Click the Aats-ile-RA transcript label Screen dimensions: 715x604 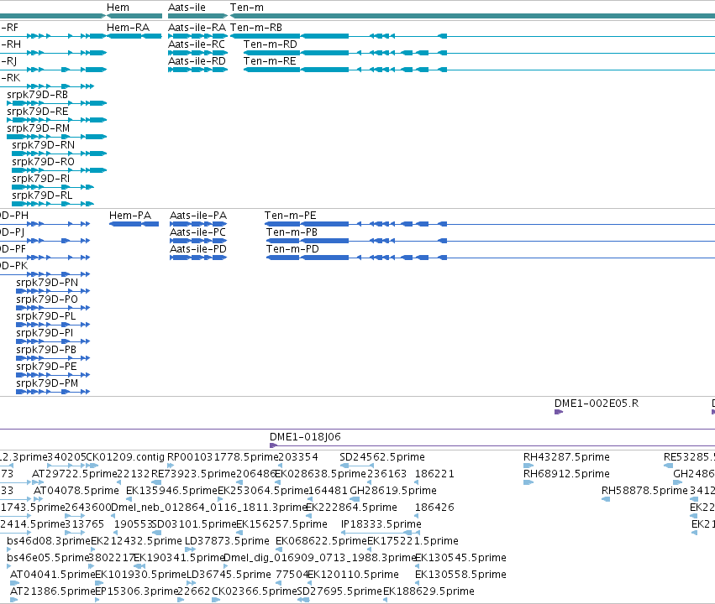pos(197,28)
